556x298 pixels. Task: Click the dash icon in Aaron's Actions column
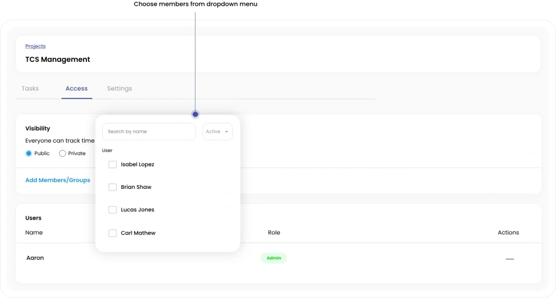point(509,259)
